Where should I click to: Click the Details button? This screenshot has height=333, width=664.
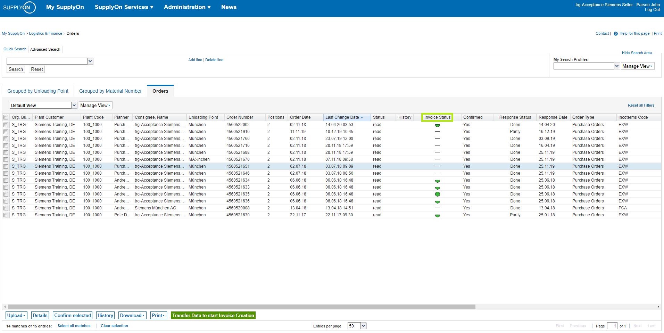(x=40, y=315)
